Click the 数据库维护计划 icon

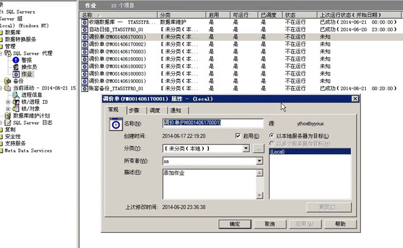pos(8,116)
